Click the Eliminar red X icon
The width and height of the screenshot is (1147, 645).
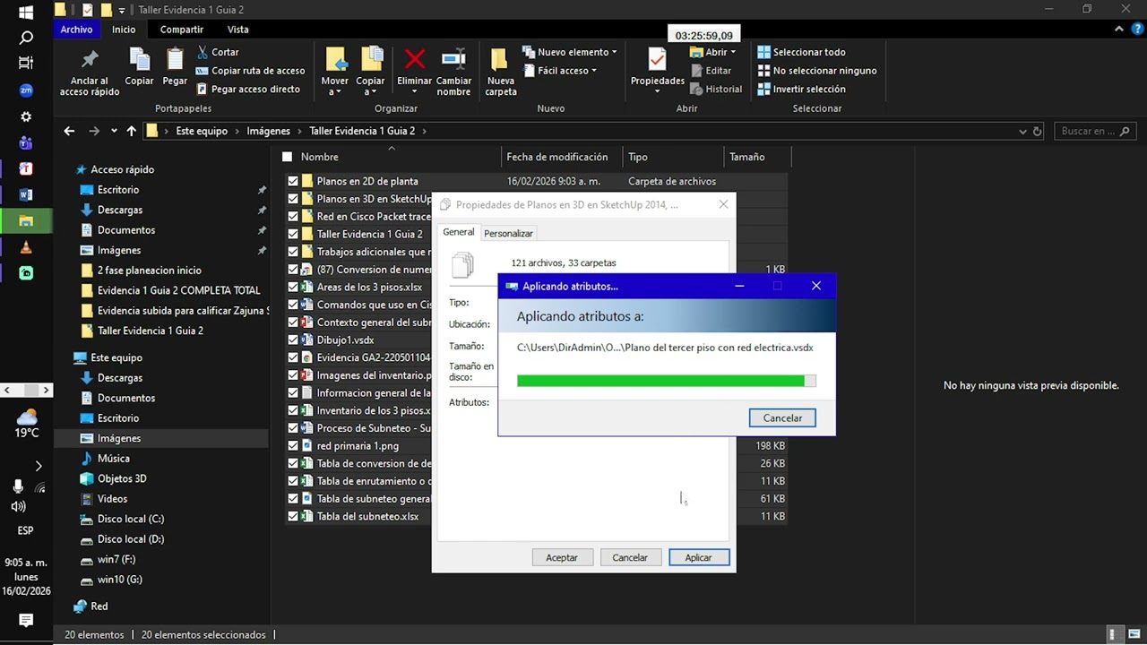(x=414, y=60)
